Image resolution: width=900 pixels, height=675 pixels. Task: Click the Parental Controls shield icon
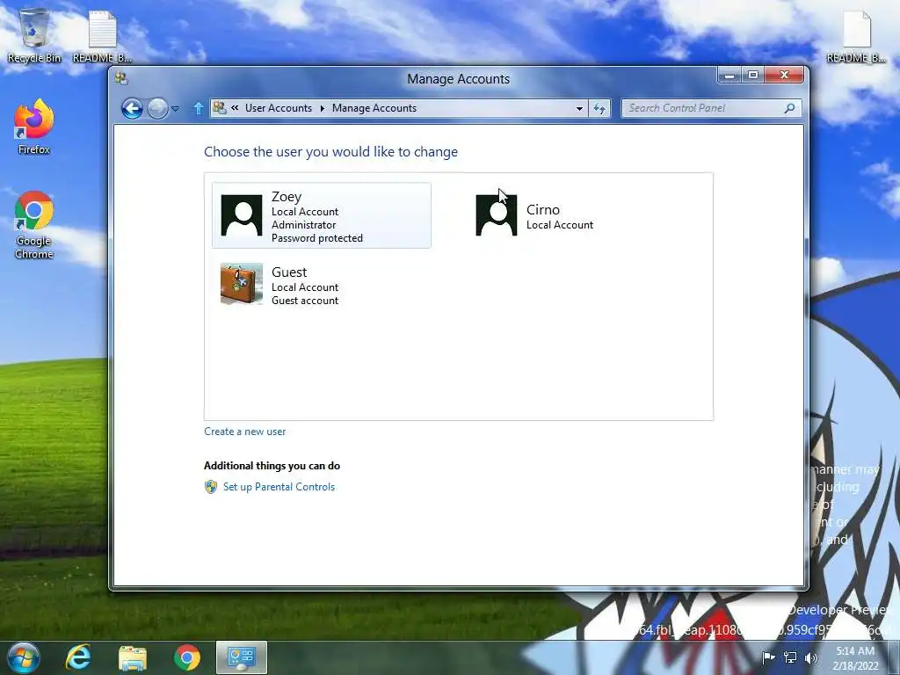pyautogui.click(x=211, y=487)
